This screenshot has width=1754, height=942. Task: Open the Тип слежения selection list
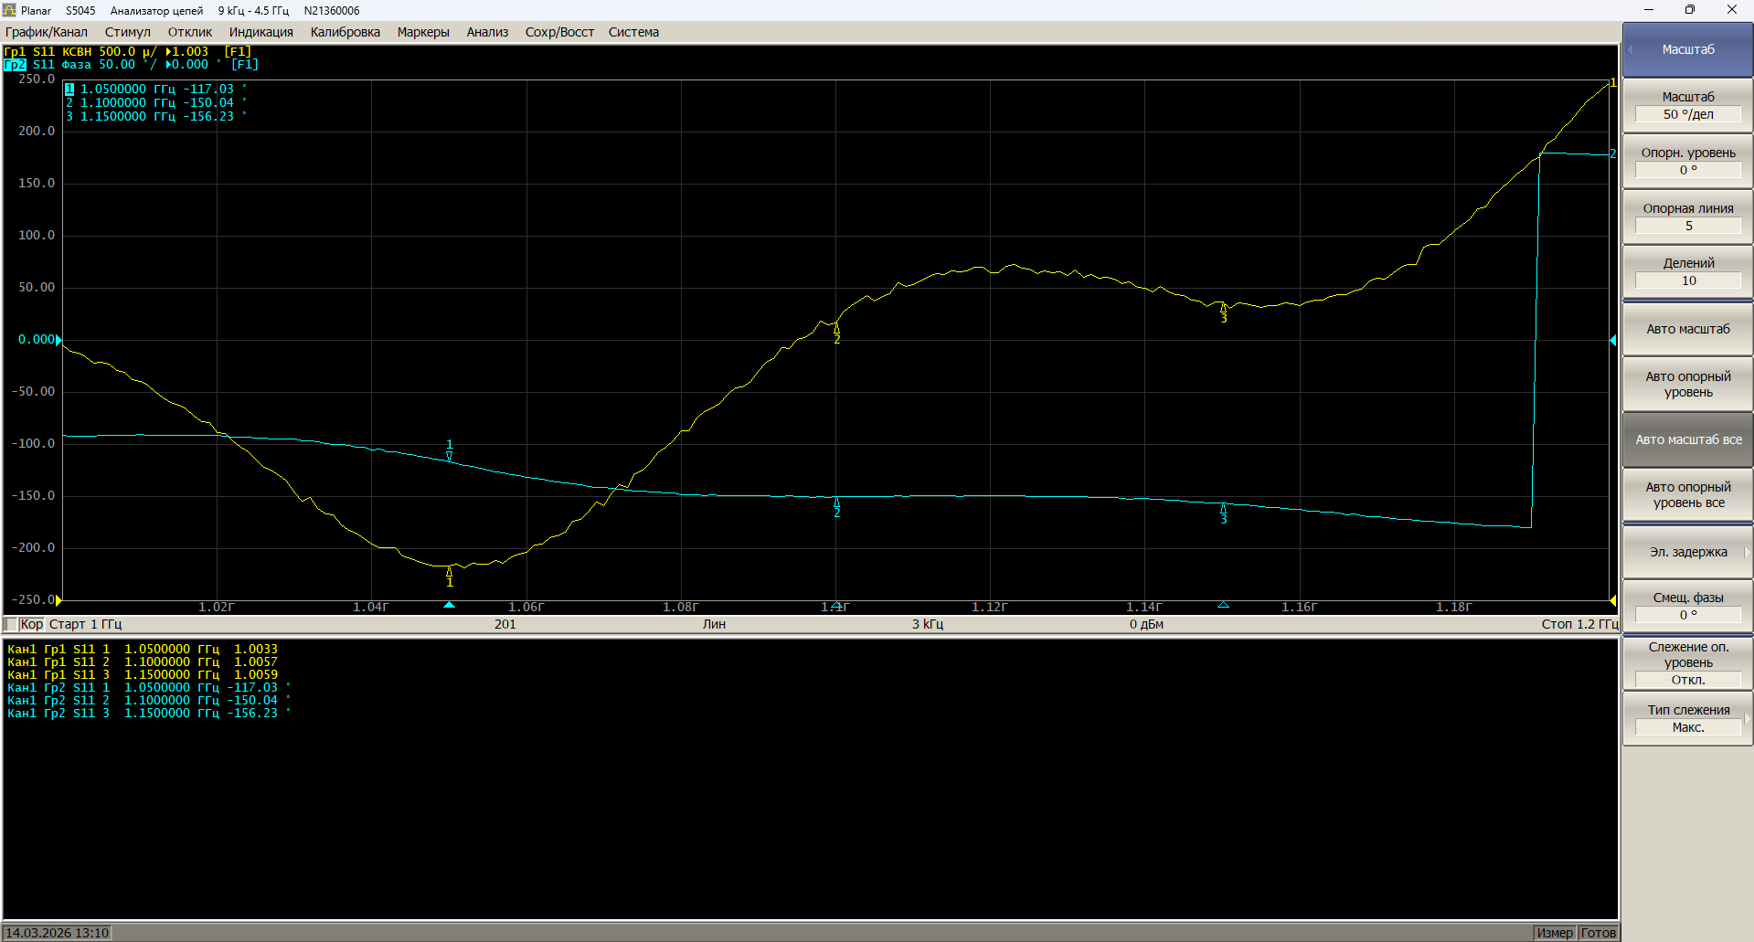(x=1687, y=727)
